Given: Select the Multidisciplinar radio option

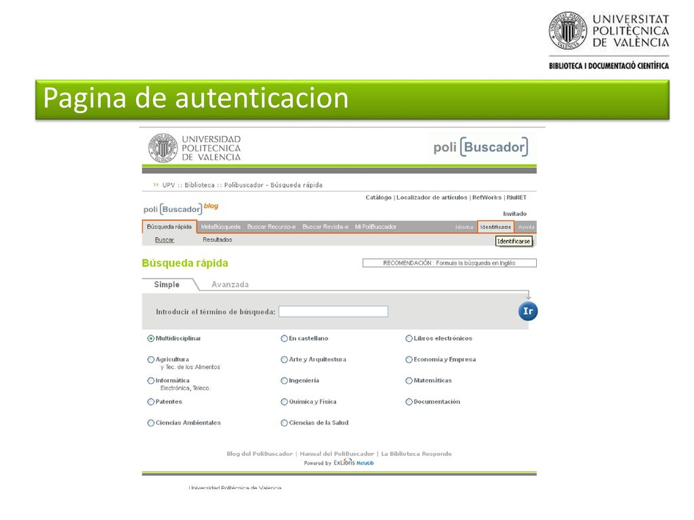Looking at the screenshot, I should (151, 339).
